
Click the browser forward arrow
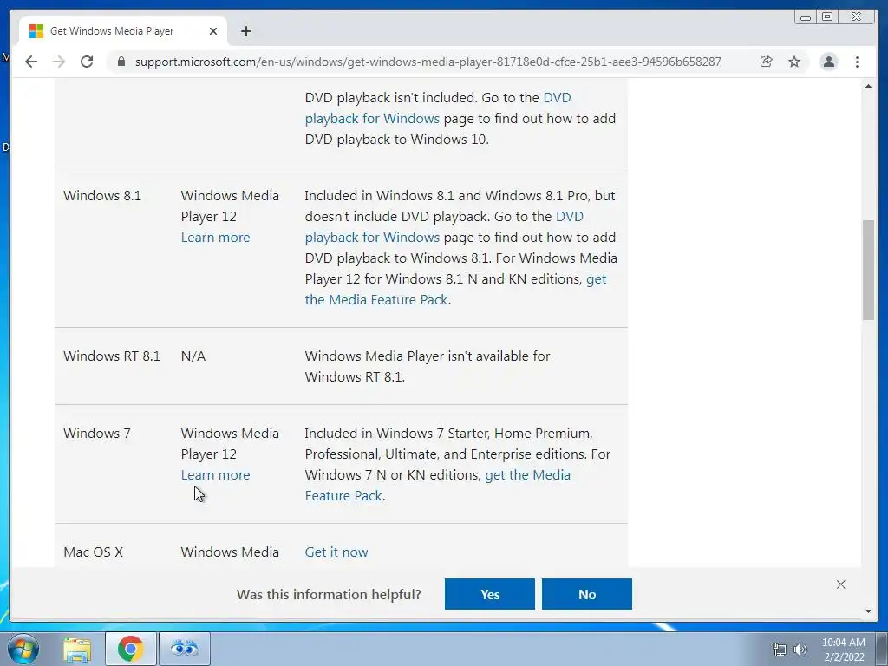pyautogui.click(x=59, y=62)
